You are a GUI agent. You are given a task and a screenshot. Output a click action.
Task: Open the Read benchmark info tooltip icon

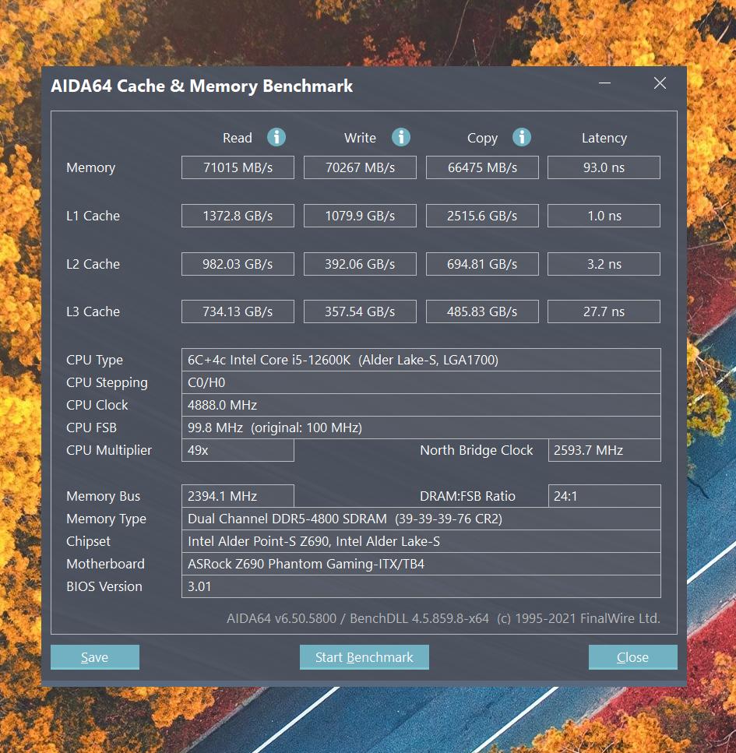[276, 137]
